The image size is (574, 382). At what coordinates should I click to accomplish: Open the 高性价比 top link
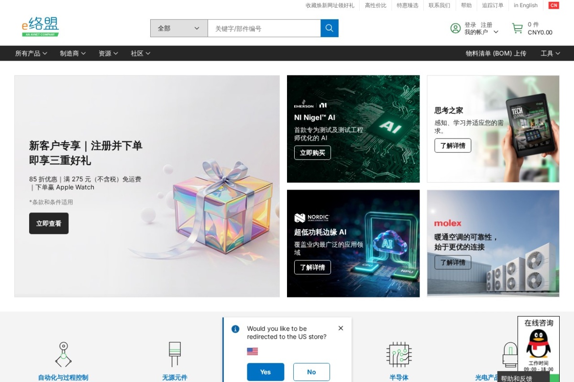click(x=375, y=5)
